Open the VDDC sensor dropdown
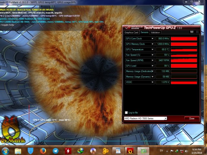 (152, 82)
